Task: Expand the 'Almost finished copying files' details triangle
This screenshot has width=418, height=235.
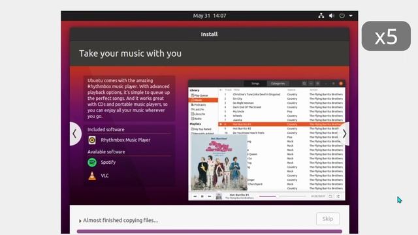Action: [x=80, y=221]
